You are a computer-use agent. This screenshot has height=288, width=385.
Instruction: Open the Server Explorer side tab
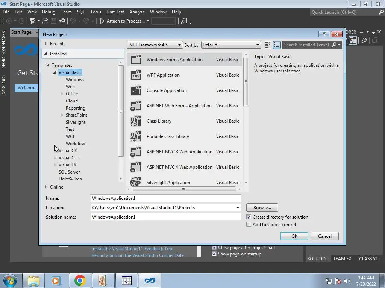(3, 49)
